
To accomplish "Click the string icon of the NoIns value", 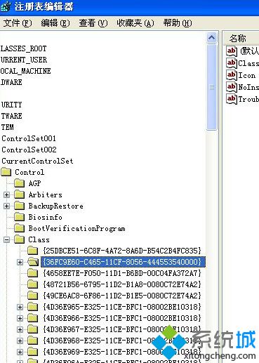I will [232, 87].
